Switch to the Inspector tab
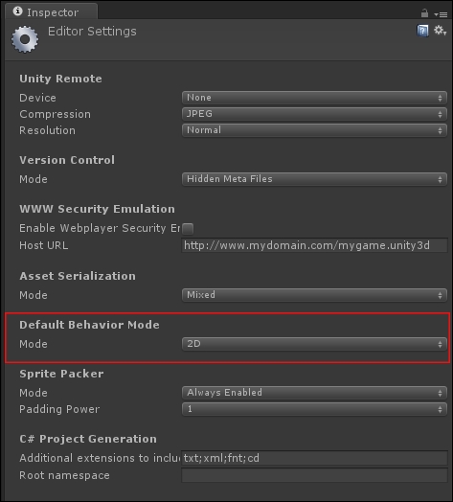453x502 pixels. coord(51,12)
